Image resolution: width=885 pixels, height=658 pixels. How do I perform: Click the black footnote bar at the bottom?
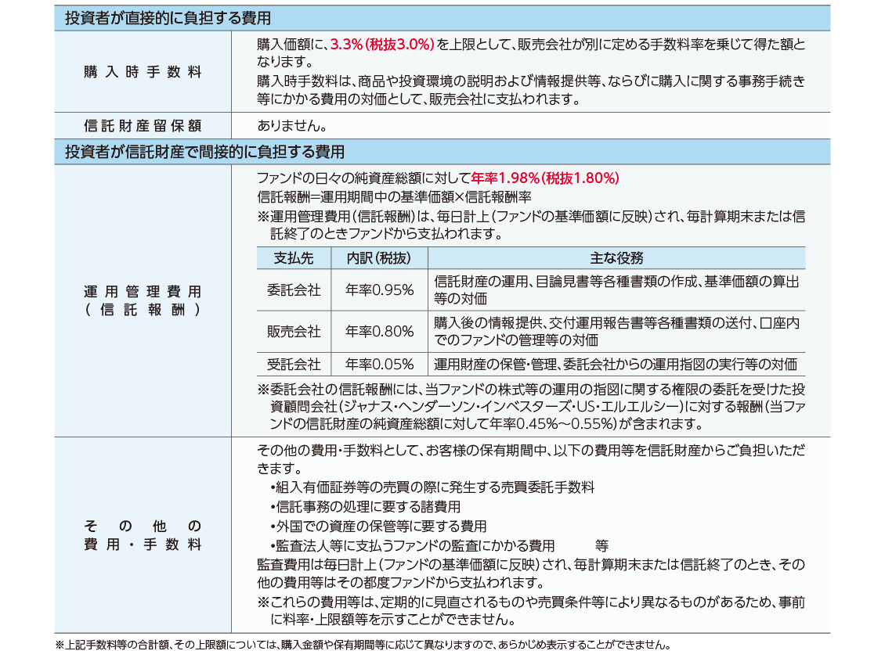pyautogui.click(x=442, y=645)
